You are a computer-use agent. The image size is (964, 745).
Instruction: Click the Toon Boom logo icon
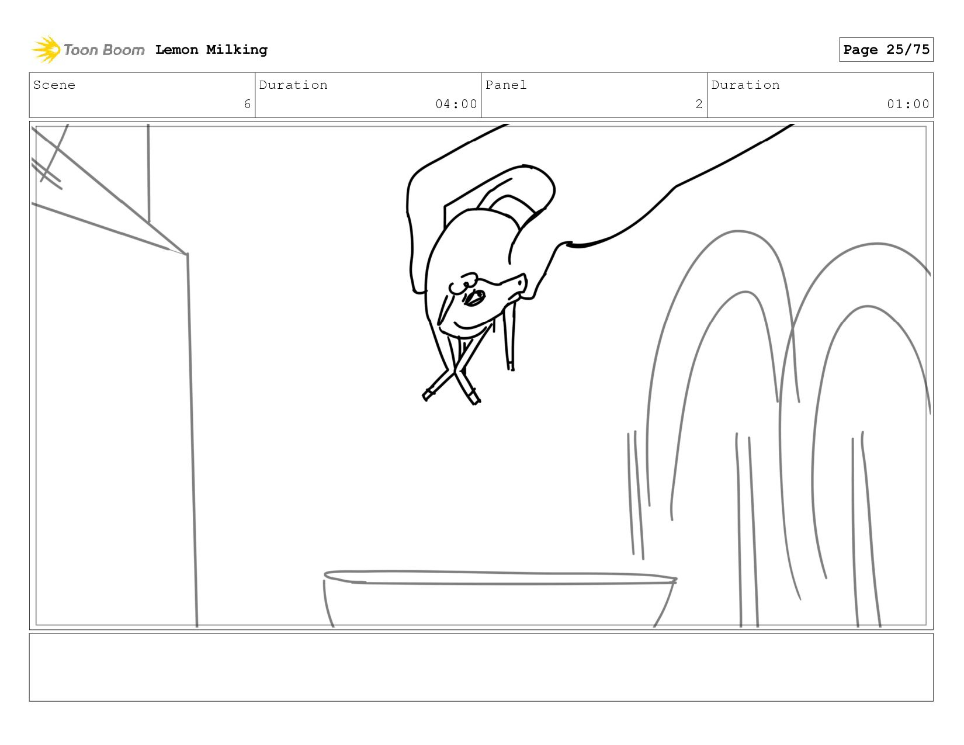coord(46,50)
